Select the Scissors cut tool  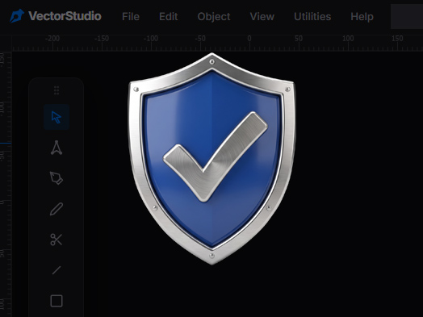(57, 240)
